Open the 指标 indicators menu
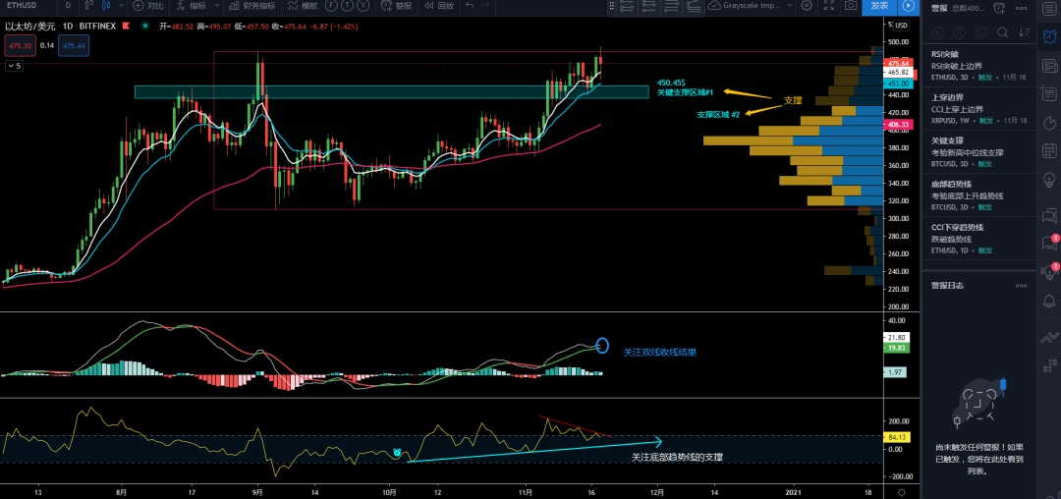 click(191, 6)
